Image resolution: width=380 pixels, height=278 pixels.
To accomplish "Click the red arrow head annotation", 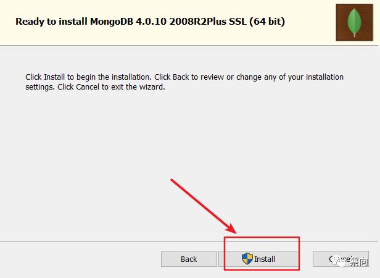I will tap(231, 228).
